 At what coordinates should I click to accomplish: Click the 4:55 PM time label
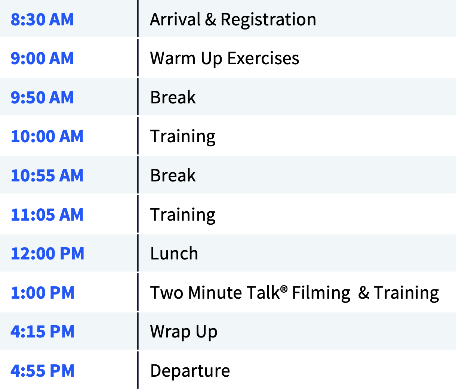[x=43, y=371]
